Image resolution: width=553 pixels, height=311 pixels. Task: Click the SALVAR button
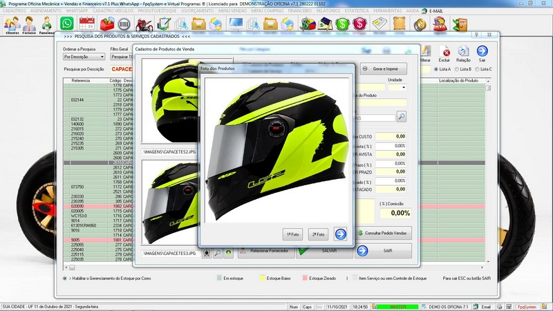[x=324, y=251]
